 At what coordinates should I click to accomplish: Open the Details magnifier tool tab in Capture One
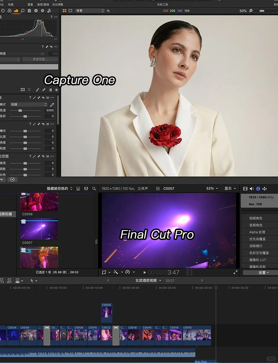(x=23, y=11)
